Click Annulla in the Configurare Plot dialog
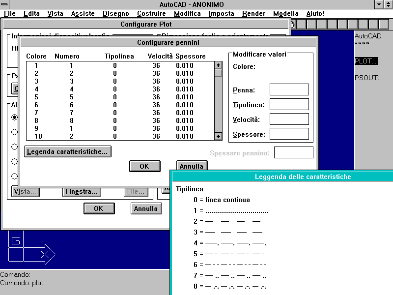393x295 pixels. (x=146, y=208)
